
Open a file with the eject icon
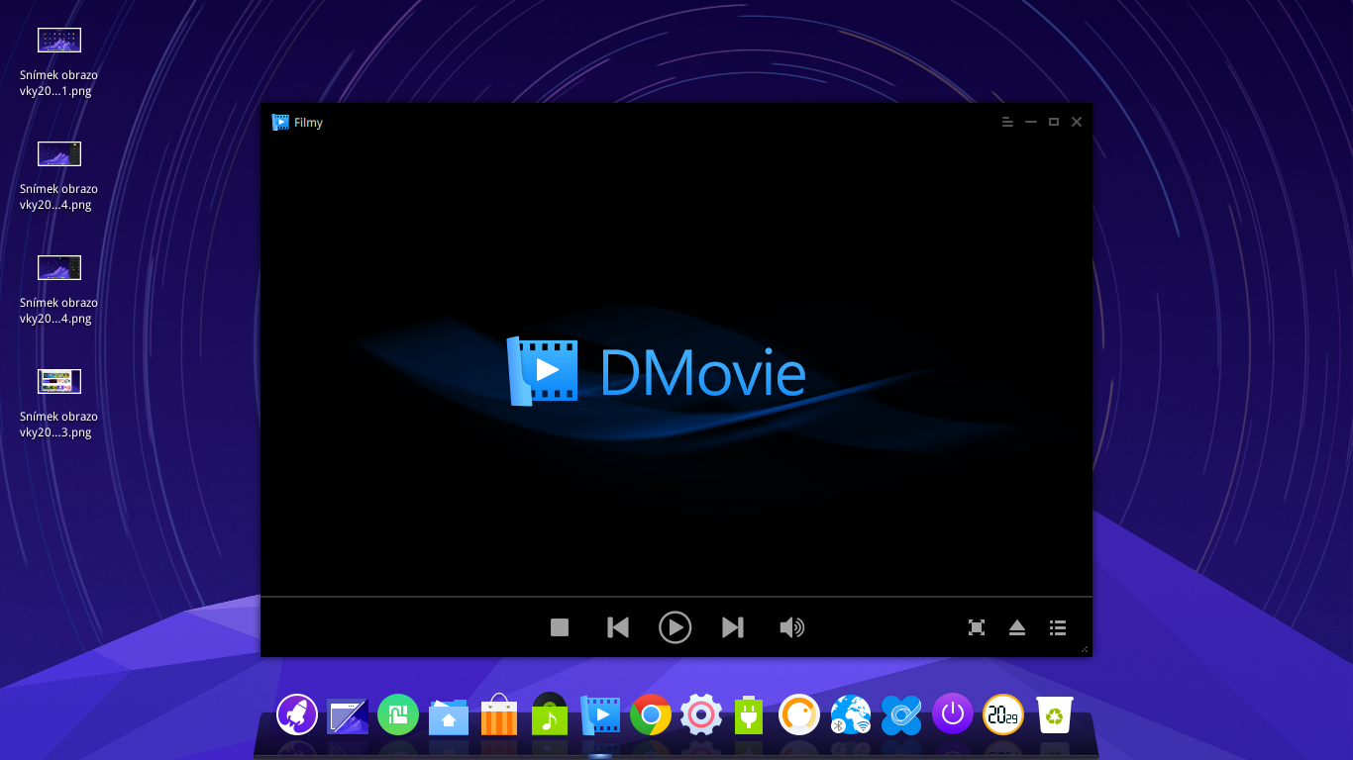(x=1017, y=627)
